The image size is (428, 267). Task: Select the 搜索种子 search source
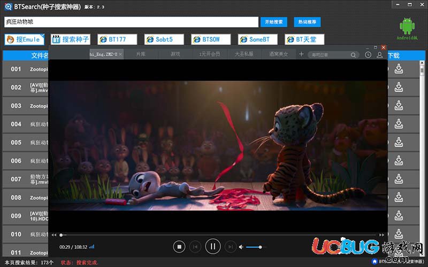(71, 39)
